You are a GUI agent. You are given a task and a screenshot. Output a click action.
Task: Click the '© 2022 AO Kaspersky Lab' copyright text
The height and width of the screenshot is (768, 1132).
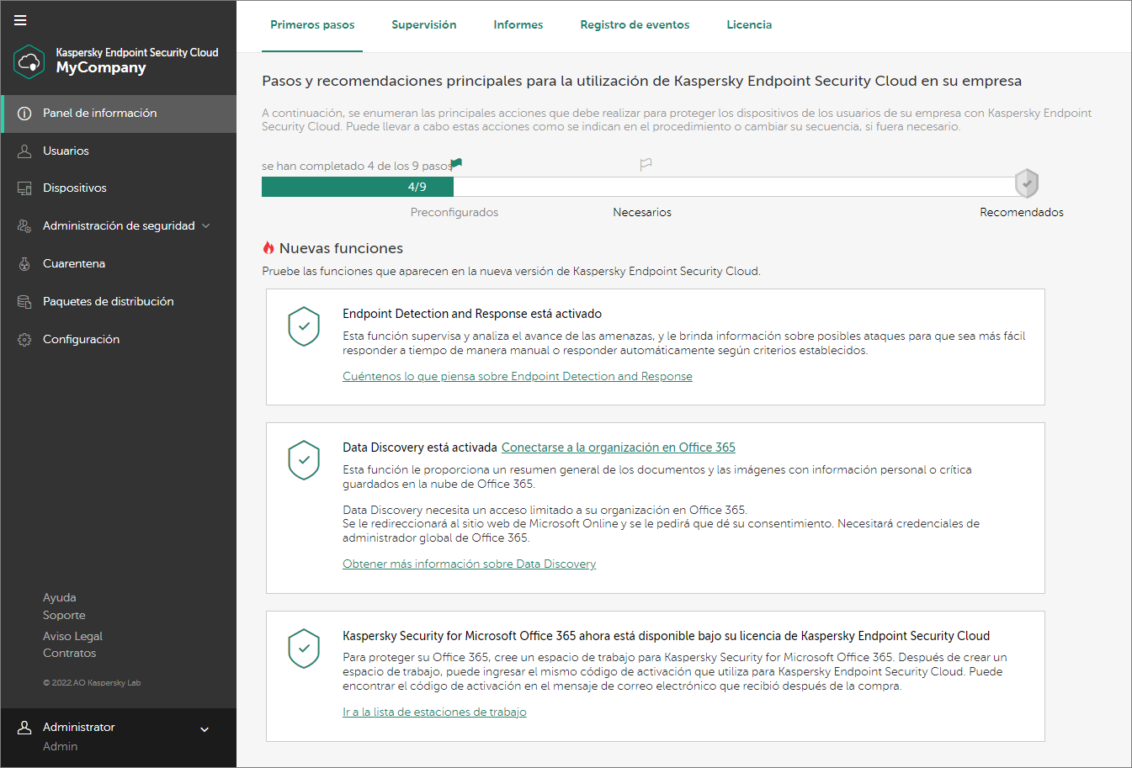92,683
